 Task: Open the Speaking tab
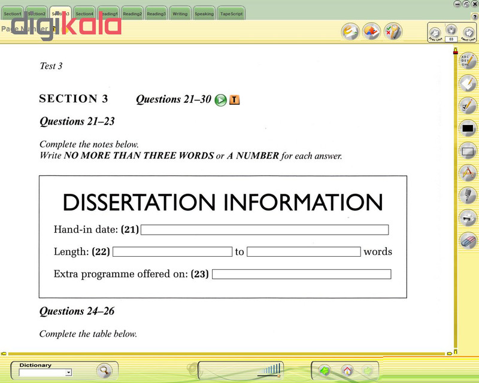(x=204, y=13)
